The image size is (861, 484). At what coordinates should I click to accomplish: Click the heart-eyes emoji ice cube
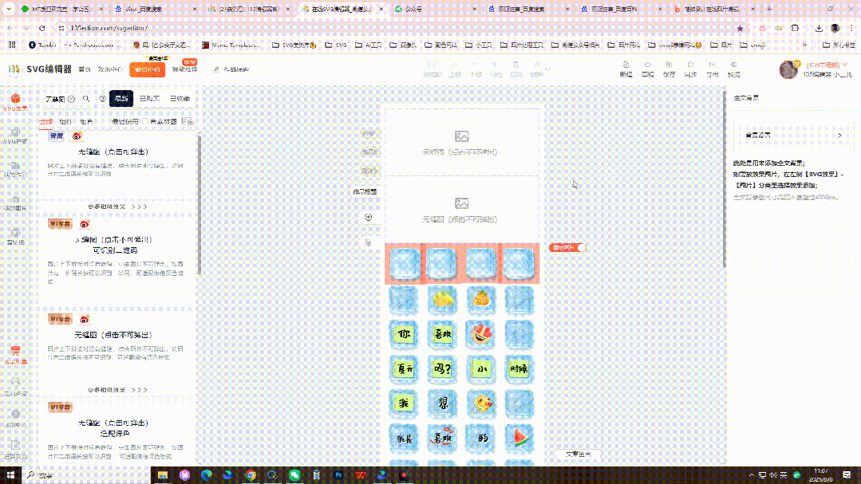pyautogui.click(x=480, y=334)
